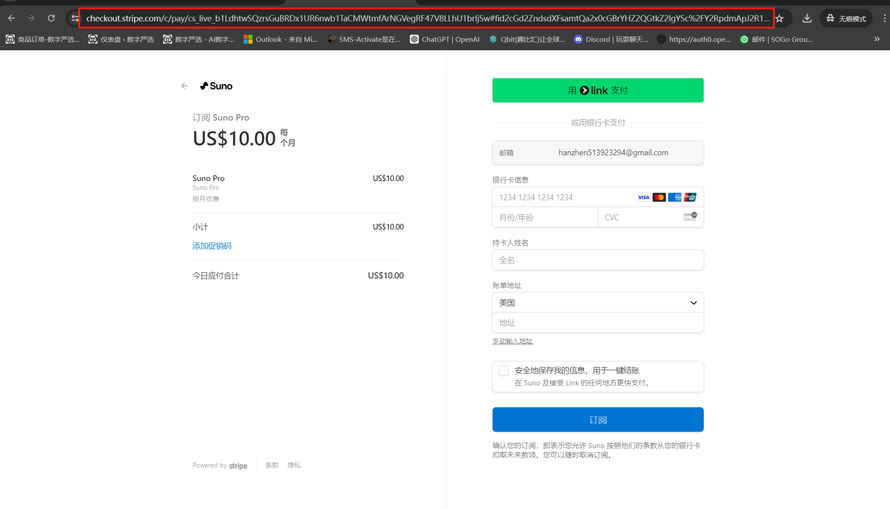This screenshot has width=890, height=509.
Task: Click the CVC card hint icon
Action: coord(690,216)
